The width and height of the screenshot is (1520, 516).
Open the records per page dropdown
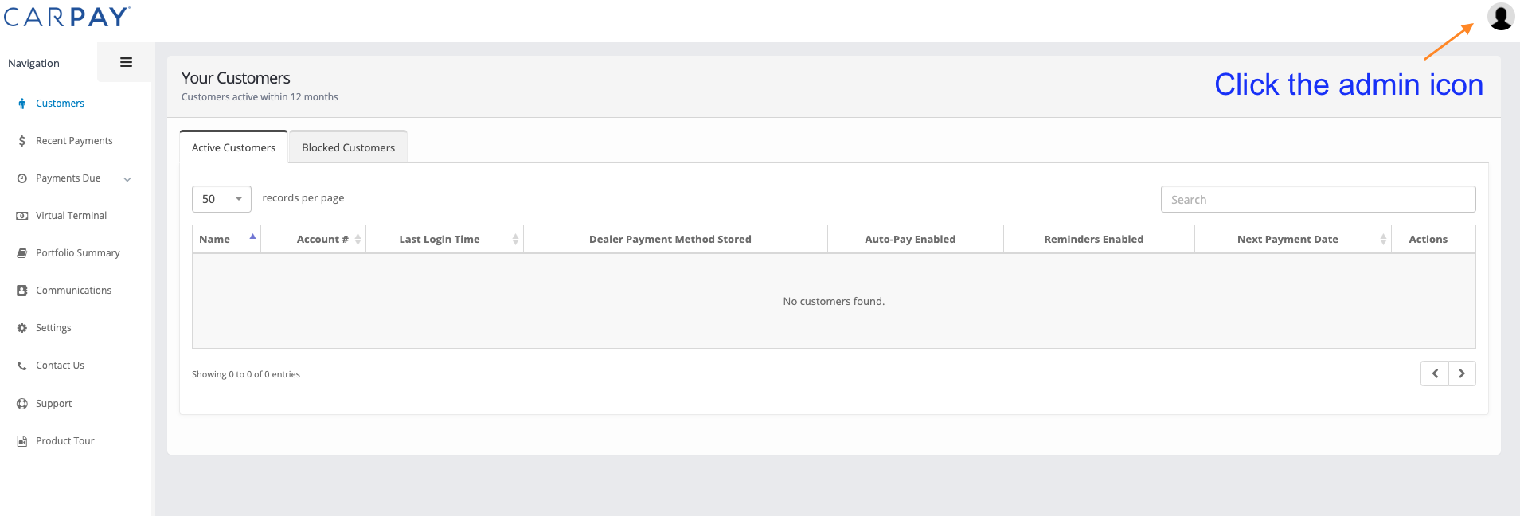(x=221, y=199)
